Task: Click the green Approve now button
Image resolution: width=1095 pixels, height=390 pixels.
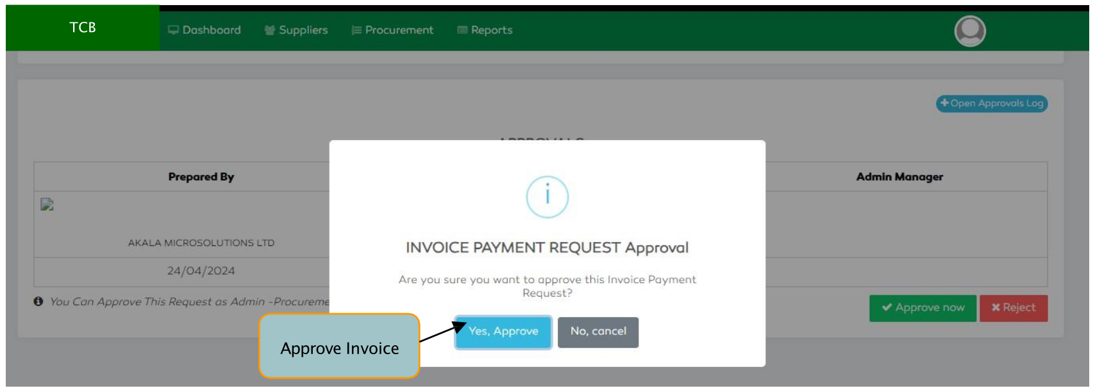Action: [x=923, y=308]
